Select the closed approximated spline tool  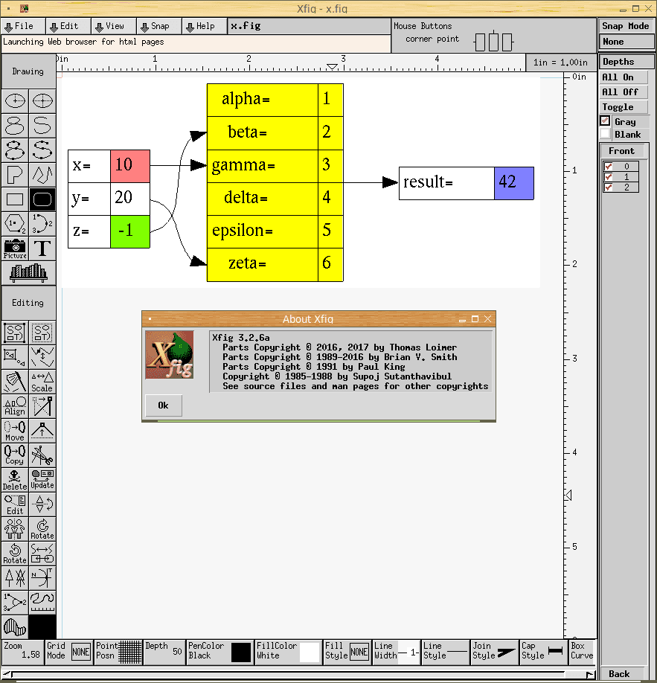click(x=15, y=126)
